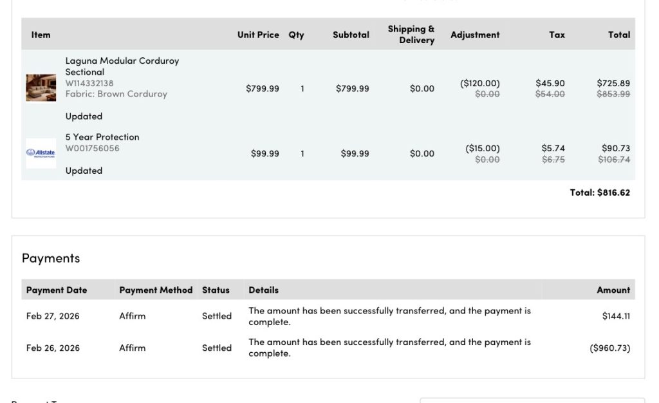Click the Unit Price column header

[x=257, y=35]
